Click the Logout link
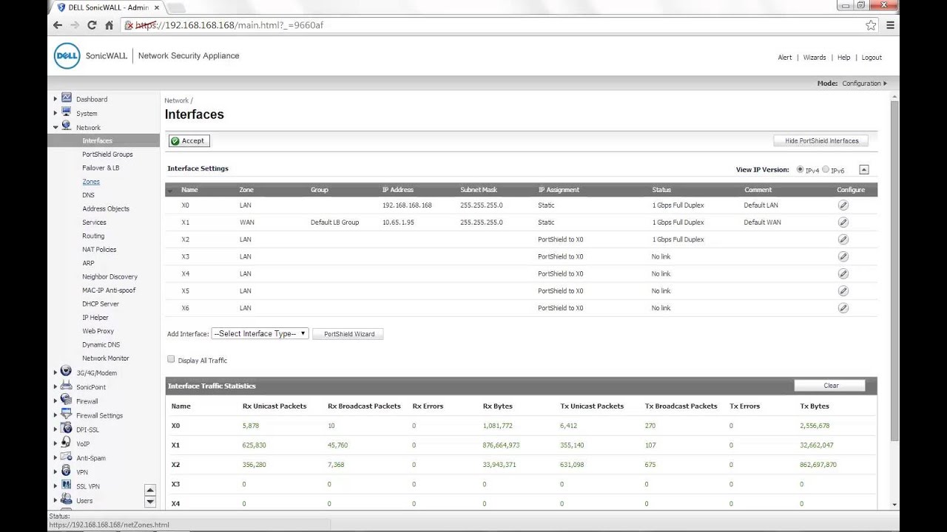The height and width of the screenshot is (532, 947). point(872,58)
